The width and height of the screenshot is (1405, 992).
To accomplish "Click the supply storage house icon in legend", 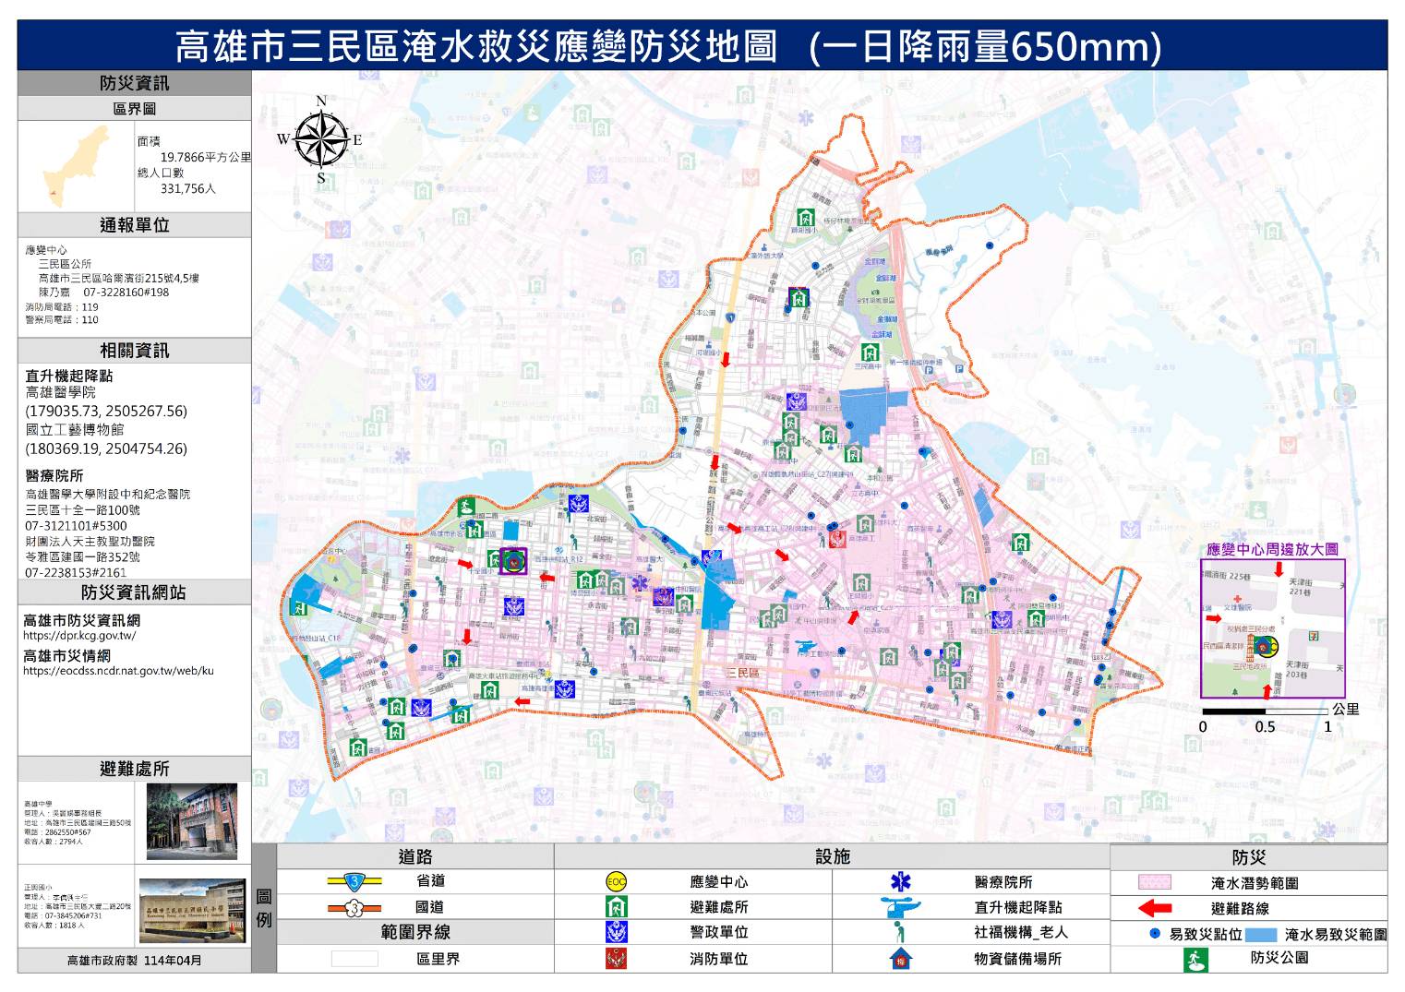I will point(900,959).
